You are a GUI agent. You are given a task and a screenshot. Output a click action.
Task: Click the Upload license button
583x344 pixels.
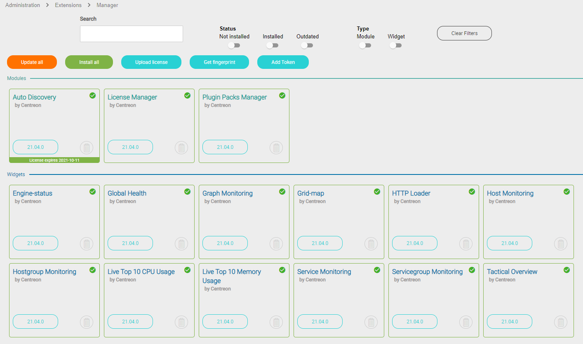click(151, 62)
